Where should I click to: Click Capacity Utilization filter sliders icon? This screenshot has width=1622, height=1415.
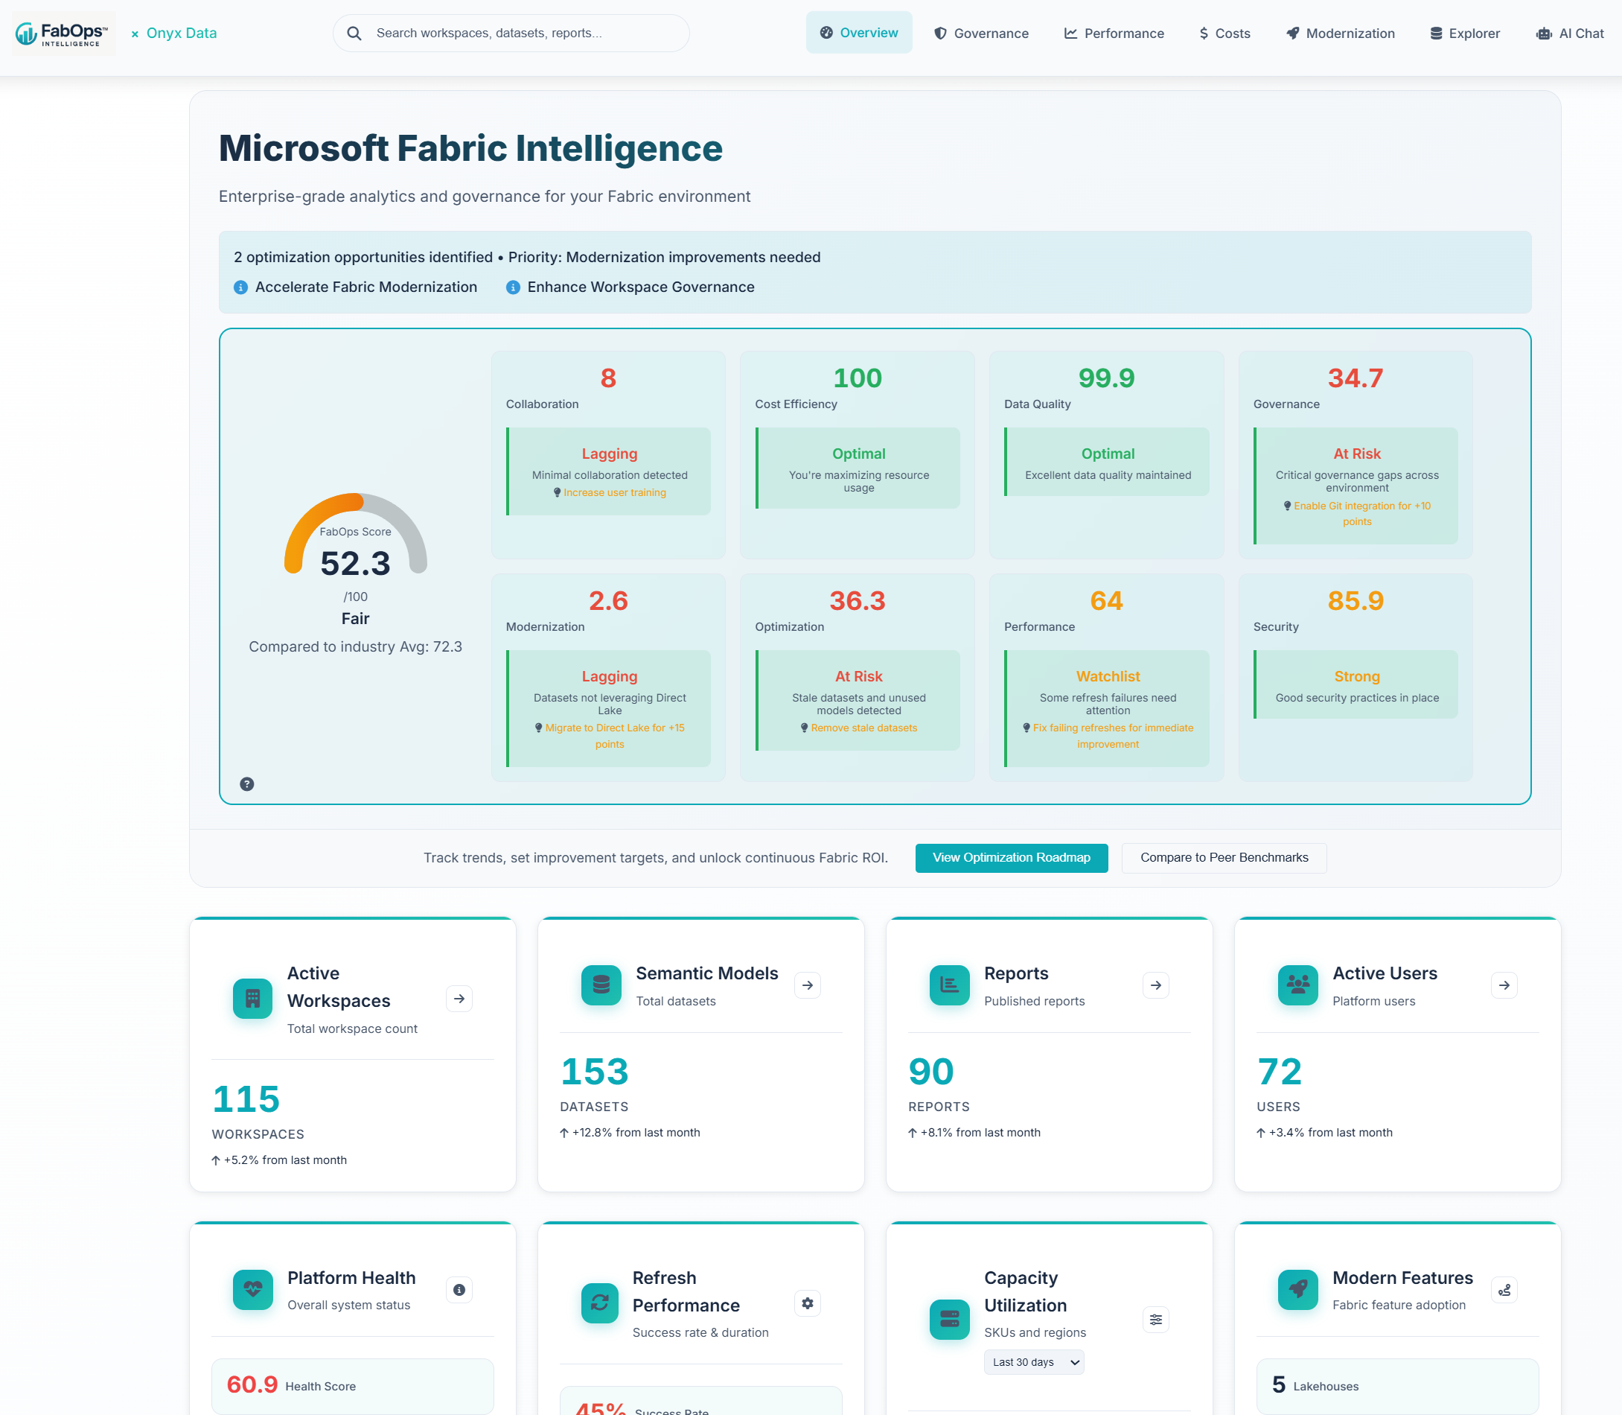tap(1155, 1320)
